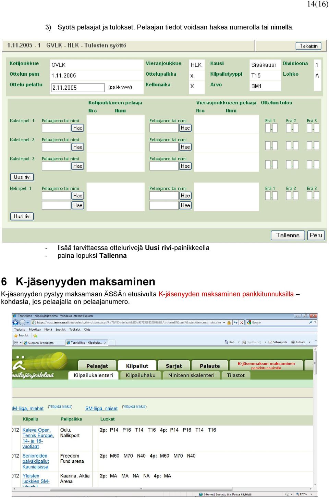The image size is (329, 499).
Task: Select the Minitenniskalenteri subtab
Action: (191, 375)
